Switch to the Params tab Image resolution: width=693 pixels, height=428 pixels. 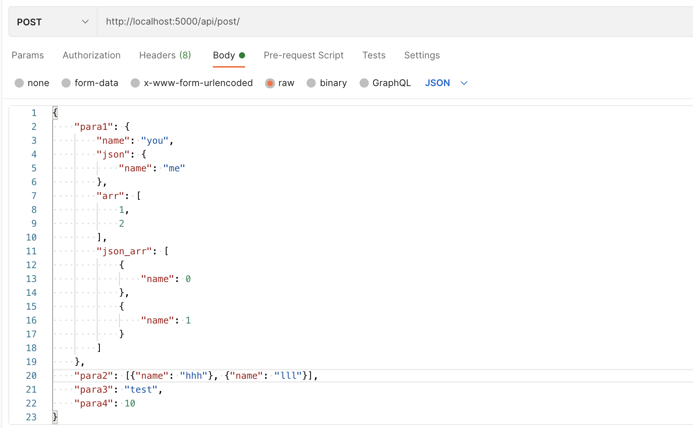(x=28, y=55)
